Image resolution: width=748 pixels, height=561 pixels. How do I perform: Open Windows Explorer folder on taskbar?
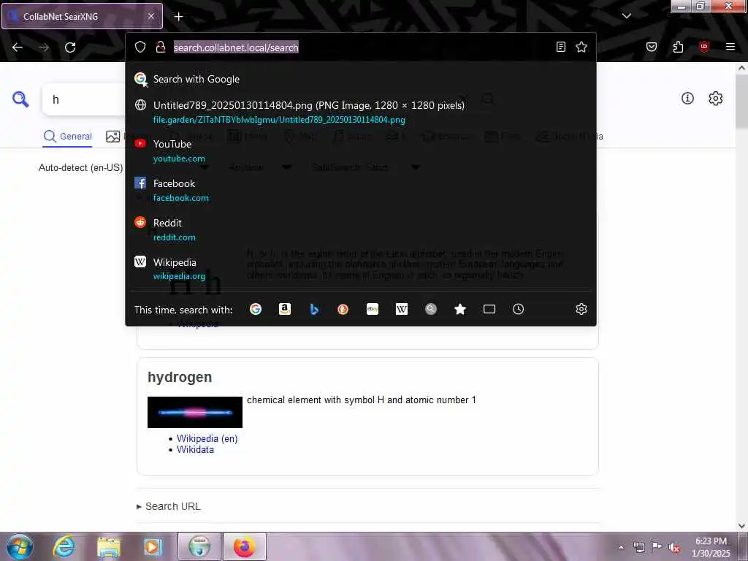pyautogui.click(x=109, y=546)
